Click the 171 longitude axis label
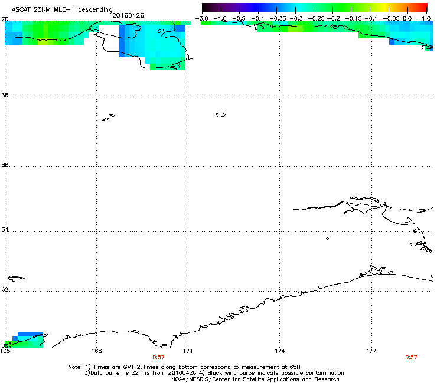The width and height of the screenshot is (437, 383). tap(188, 351)
